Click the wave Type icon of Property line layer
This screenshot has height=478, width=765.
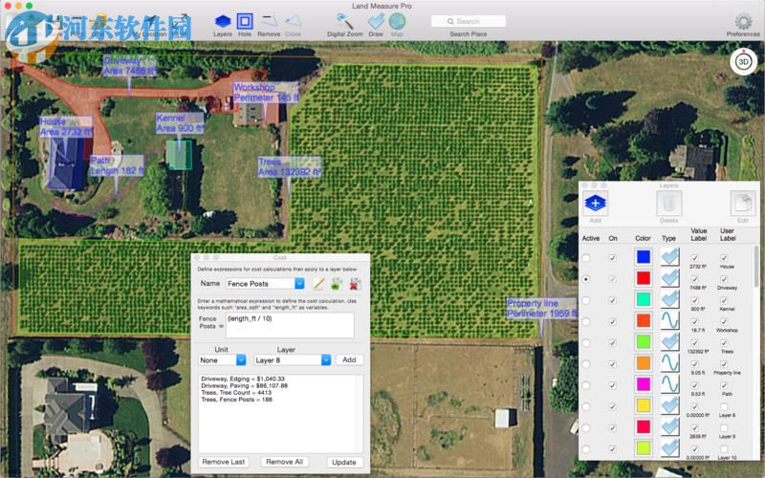(x=670, y=363)
